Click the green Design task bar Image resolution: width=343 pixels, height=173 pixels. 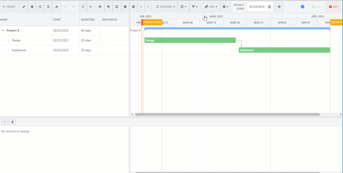(190, 40)
